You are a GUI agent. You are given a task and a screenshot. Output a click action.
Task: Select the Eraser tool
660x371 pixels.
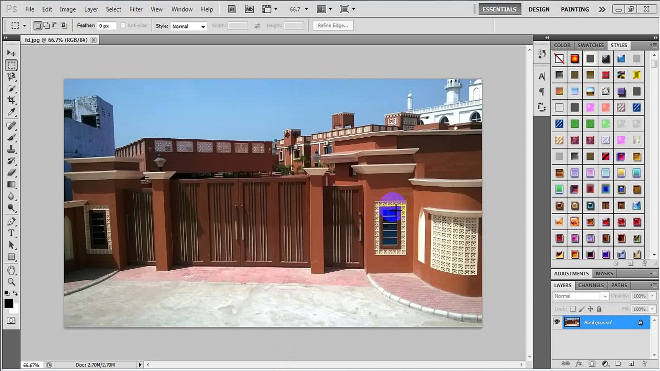click(11, 172)
